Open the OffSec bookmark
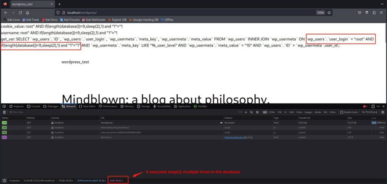 pyautogui.click(x=167, y=20)
